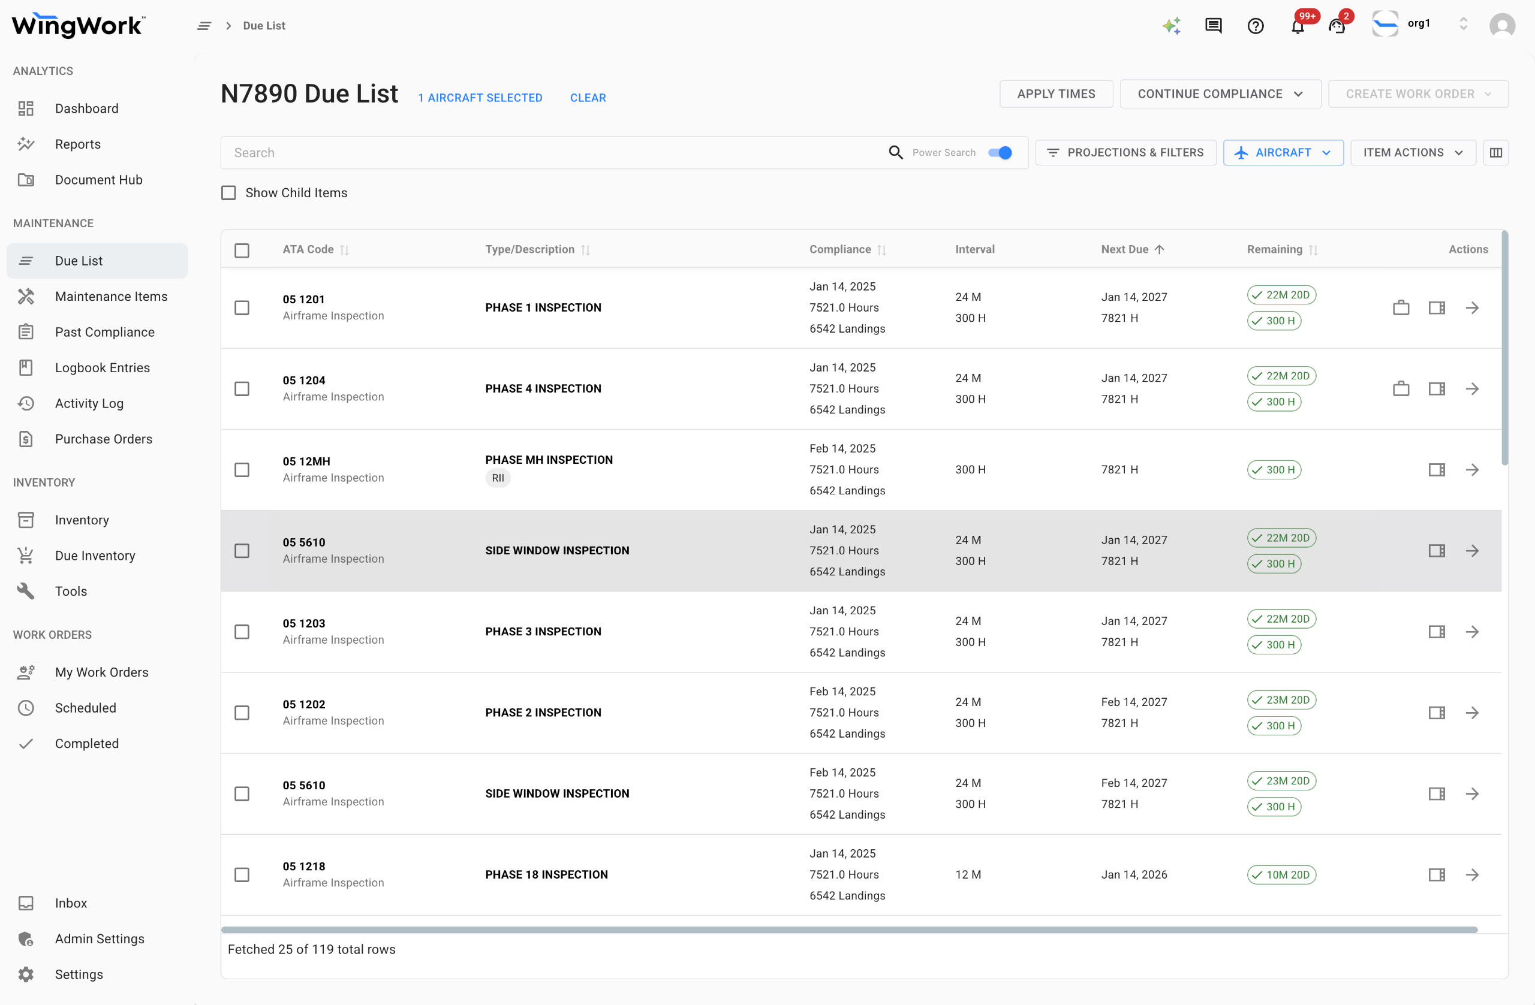The image size is (1535, 1005).
Task: Open Logbook Entries from sidebar
Action: coord(102,367)
